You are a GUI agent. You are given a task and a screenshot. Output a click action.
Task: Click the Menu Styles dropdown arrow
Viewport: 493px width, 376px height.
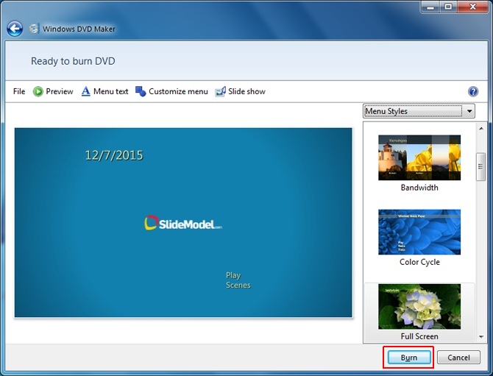click(469, 111)
